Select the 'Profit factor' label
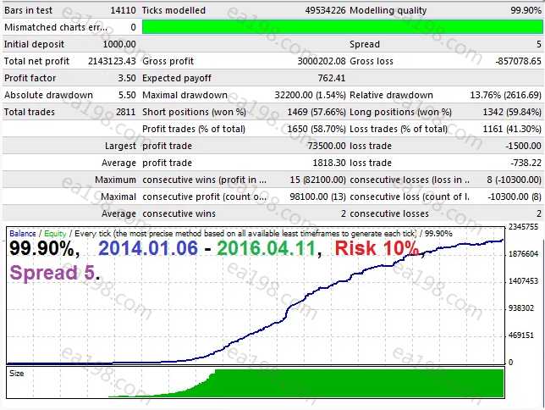Screen dimensions: 545x410 click(30, 78)
